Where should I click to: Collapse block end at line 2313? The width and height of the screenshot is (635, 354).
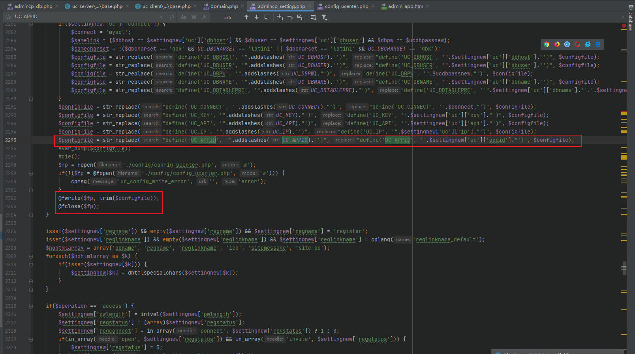[31, 289]
